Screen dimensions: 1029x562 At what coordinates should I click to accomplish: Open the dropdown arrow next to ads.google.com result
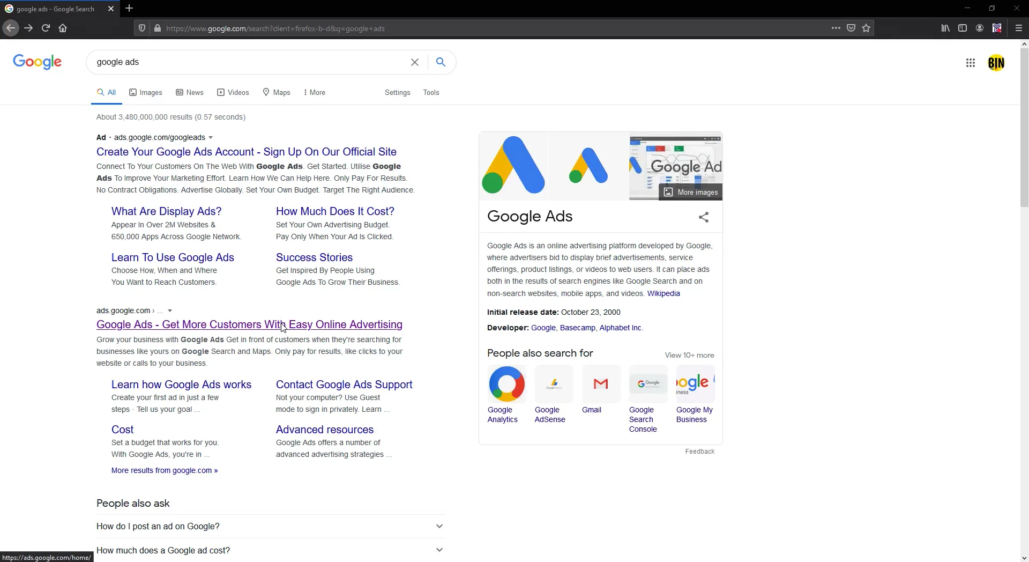click(x=169, y=310)
